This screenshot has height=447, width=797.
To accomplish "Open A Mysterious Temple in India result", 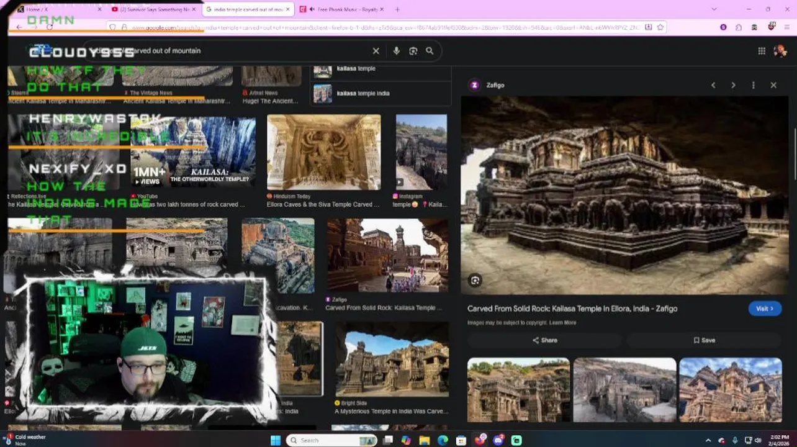I will pyautogui.click(x=391, y=411).
